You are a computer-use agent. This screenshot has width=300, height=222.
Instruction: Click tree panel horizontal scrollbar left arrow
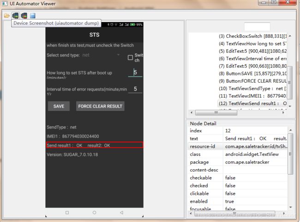192,113
